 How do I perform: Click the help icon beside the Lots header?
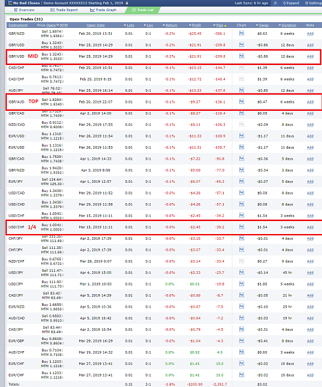125,25
